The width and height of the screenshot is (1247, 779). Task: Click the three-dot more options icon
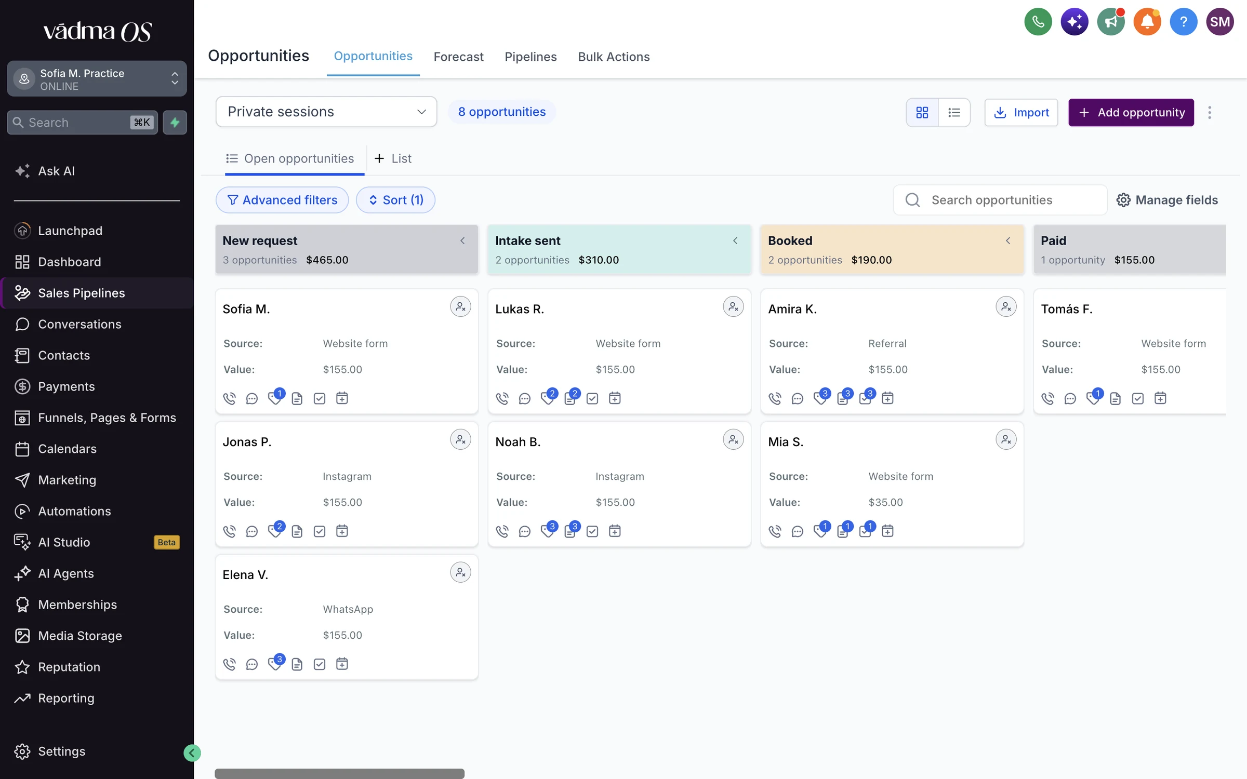coord(1210,112)
